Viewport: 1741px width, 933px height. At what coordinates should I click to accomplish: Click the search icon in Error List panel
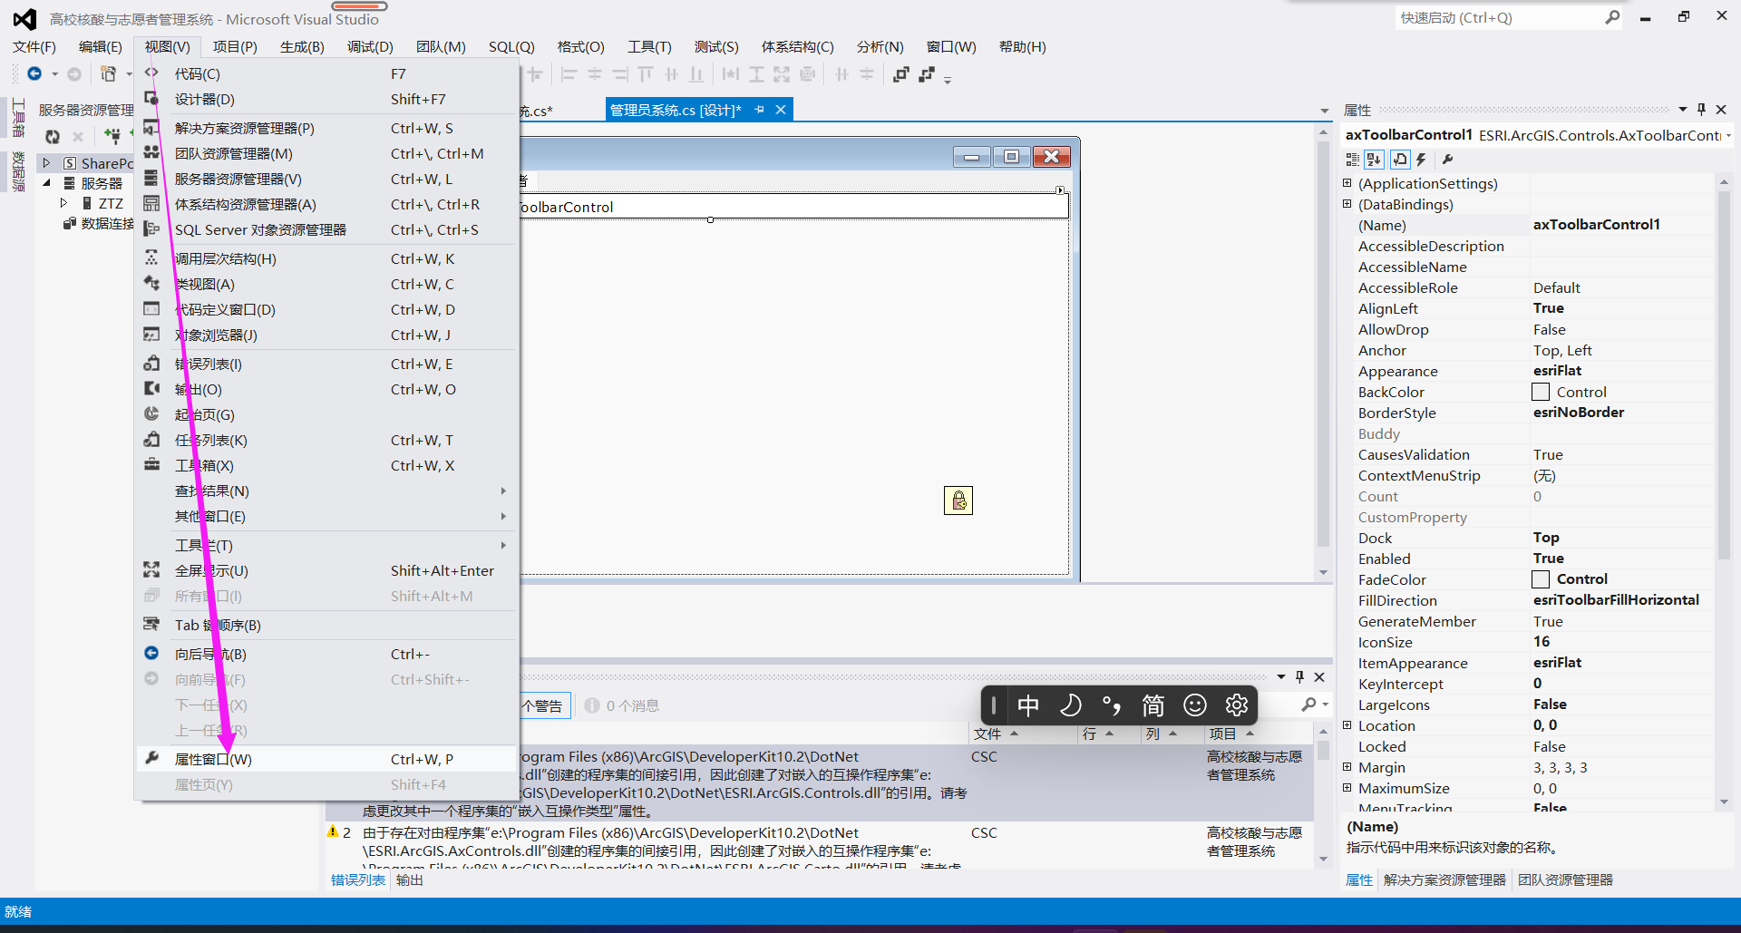tap(1308, 705)
